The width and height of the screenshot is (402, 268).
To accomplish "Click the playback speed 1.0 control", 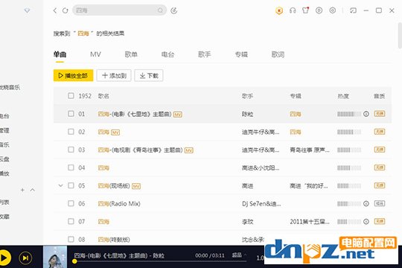I will tap(261, 258).
